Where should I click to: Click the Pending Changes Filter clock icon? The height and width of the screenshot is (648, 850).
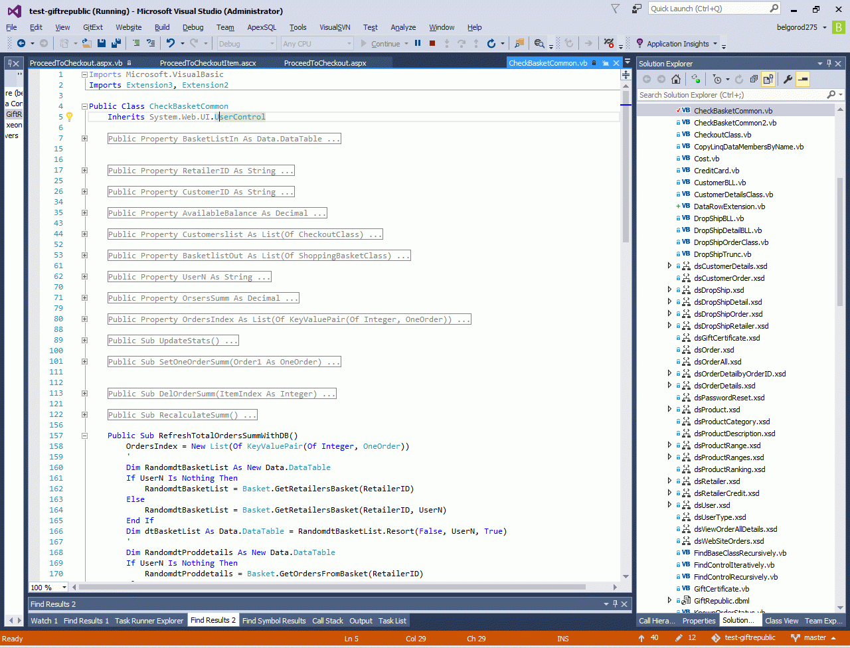tap(717, 79)
